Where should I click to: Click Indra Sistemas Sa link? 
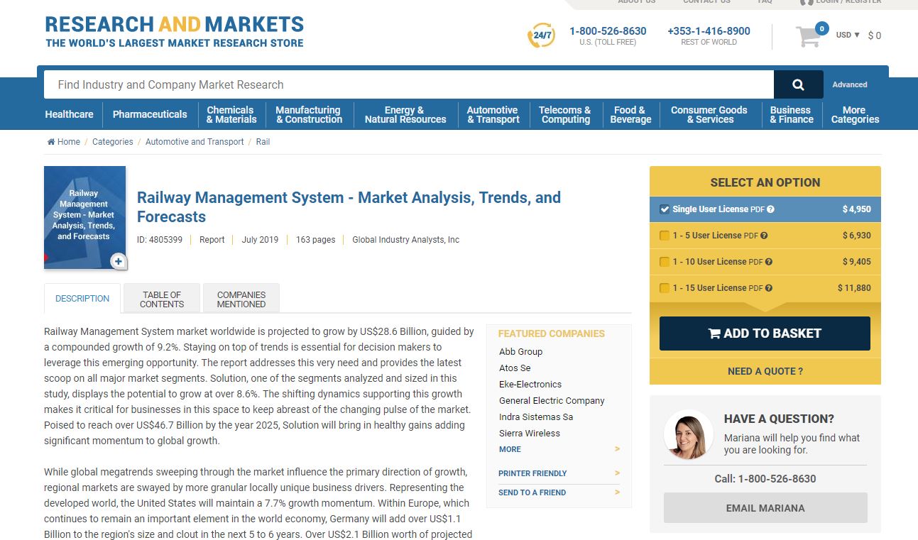pyautogui.click(x=536, y=417)
